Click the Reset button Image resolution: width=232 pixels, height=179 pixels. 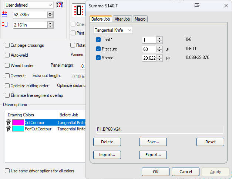[x=210, y=142]
